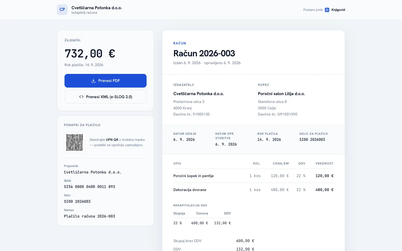Screen dimensions: 402x251
Task: Click the address "Stanetova ulica 8"
Action: (272, 102)
